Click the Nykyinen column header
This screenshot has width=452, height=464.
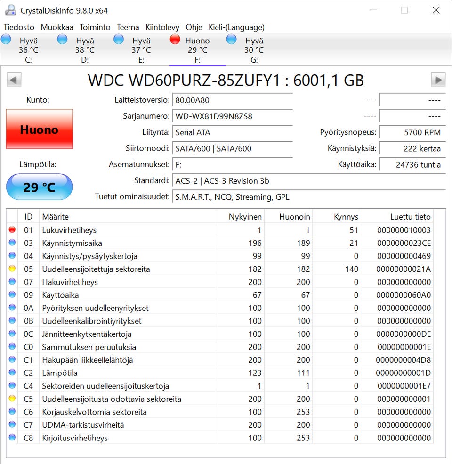pyautogui.click(x=240, y=217)
